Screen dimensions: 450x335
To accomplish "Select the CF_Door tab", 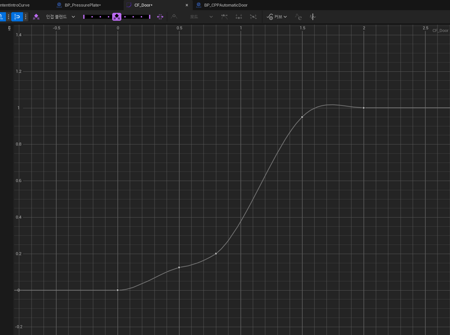I will (143, 5).
